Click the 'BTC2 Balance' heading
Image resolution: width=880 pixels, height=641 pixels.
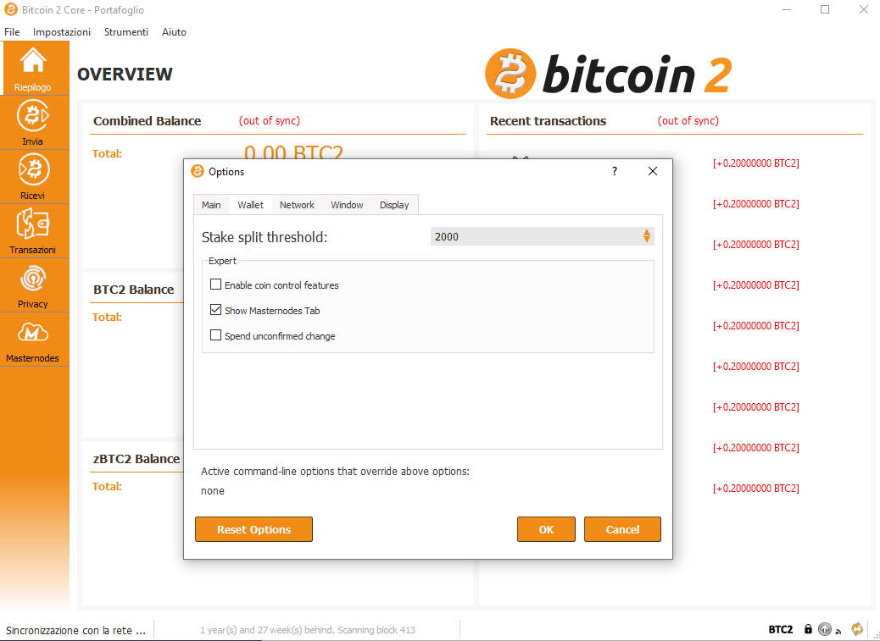point(134,290)
